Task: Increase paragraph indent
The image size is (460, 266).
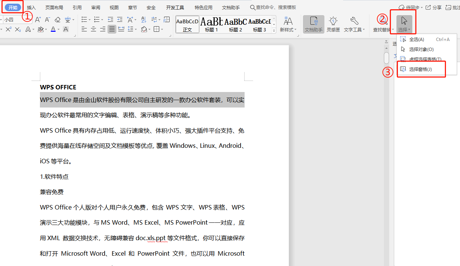Action: [x=120, y=20]
